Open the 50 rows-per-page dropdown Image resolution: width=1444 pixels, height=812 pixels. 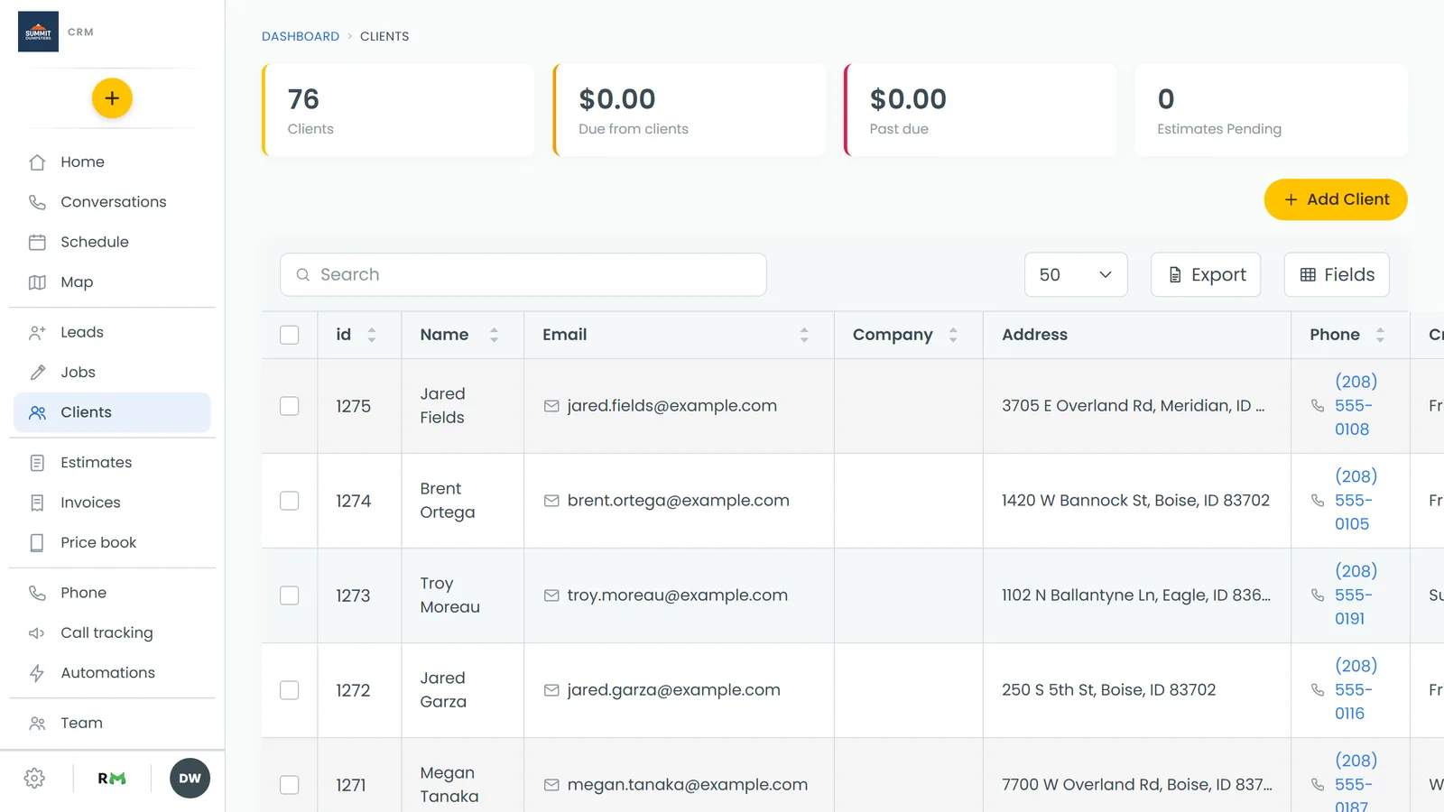(1076, 274)
